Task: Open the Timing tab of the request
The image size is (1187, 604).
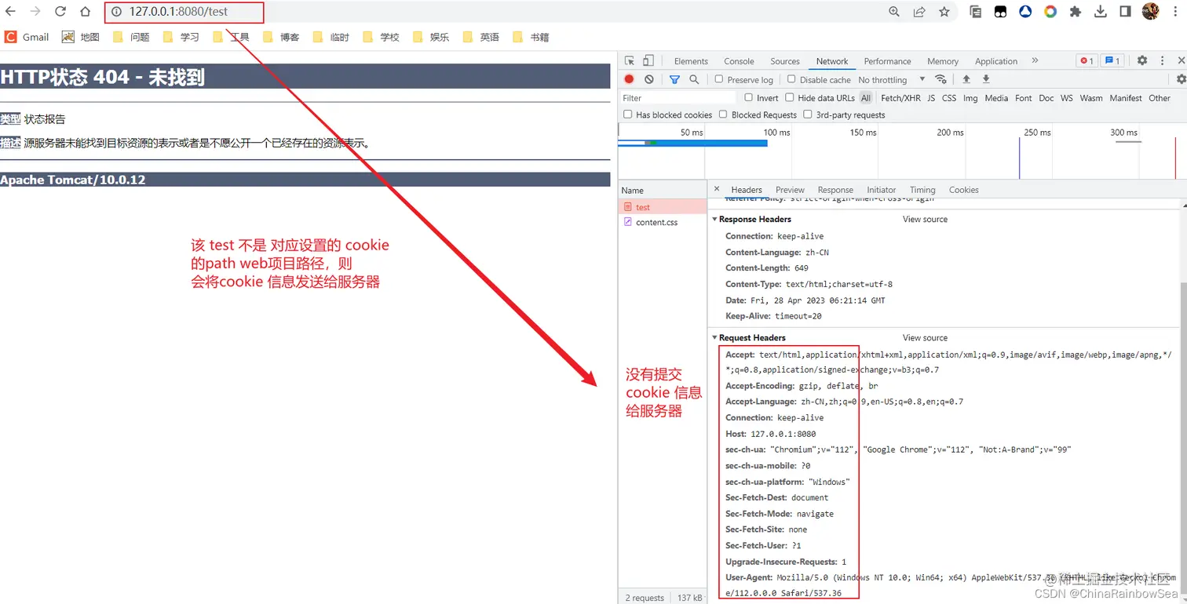Action: coord(922,190)
